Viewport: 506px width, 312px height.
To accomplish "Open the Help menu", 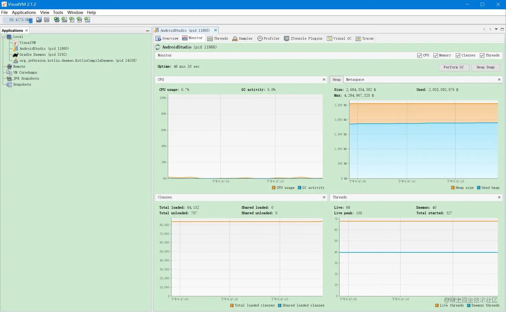I will (x=91, y=12).
